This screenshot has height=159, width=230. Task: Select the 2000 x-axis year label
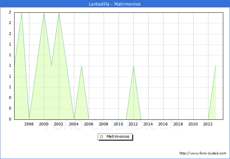point(44,124)
